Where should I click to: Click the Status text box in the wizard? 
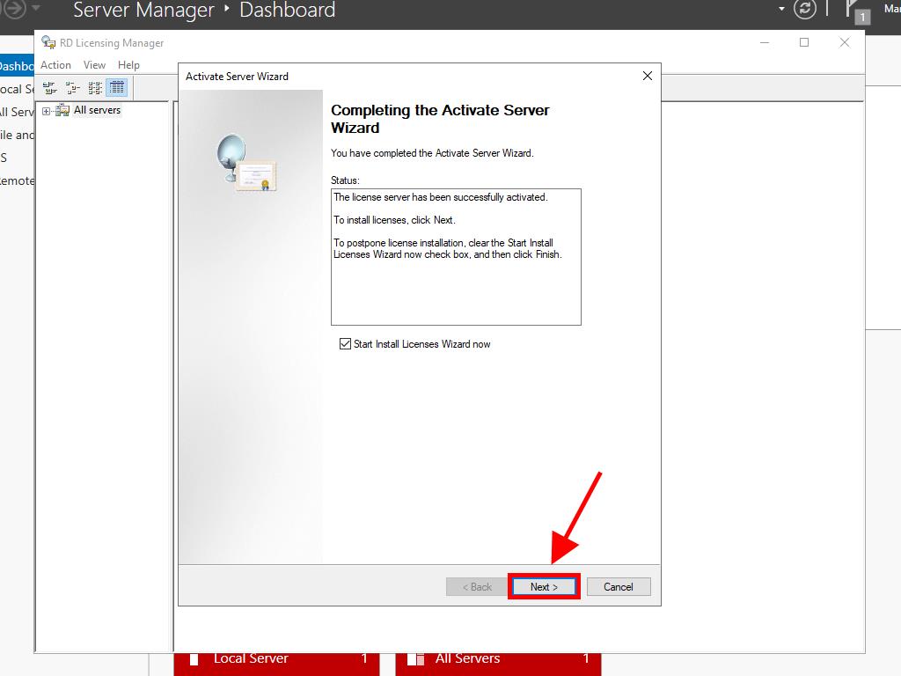(x=457, y=257)
